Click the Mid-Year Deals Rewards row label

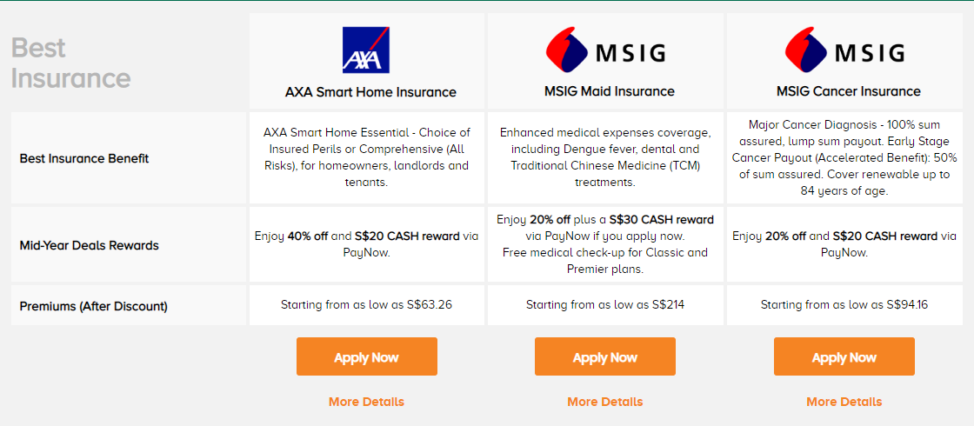(x=89, y=245)
